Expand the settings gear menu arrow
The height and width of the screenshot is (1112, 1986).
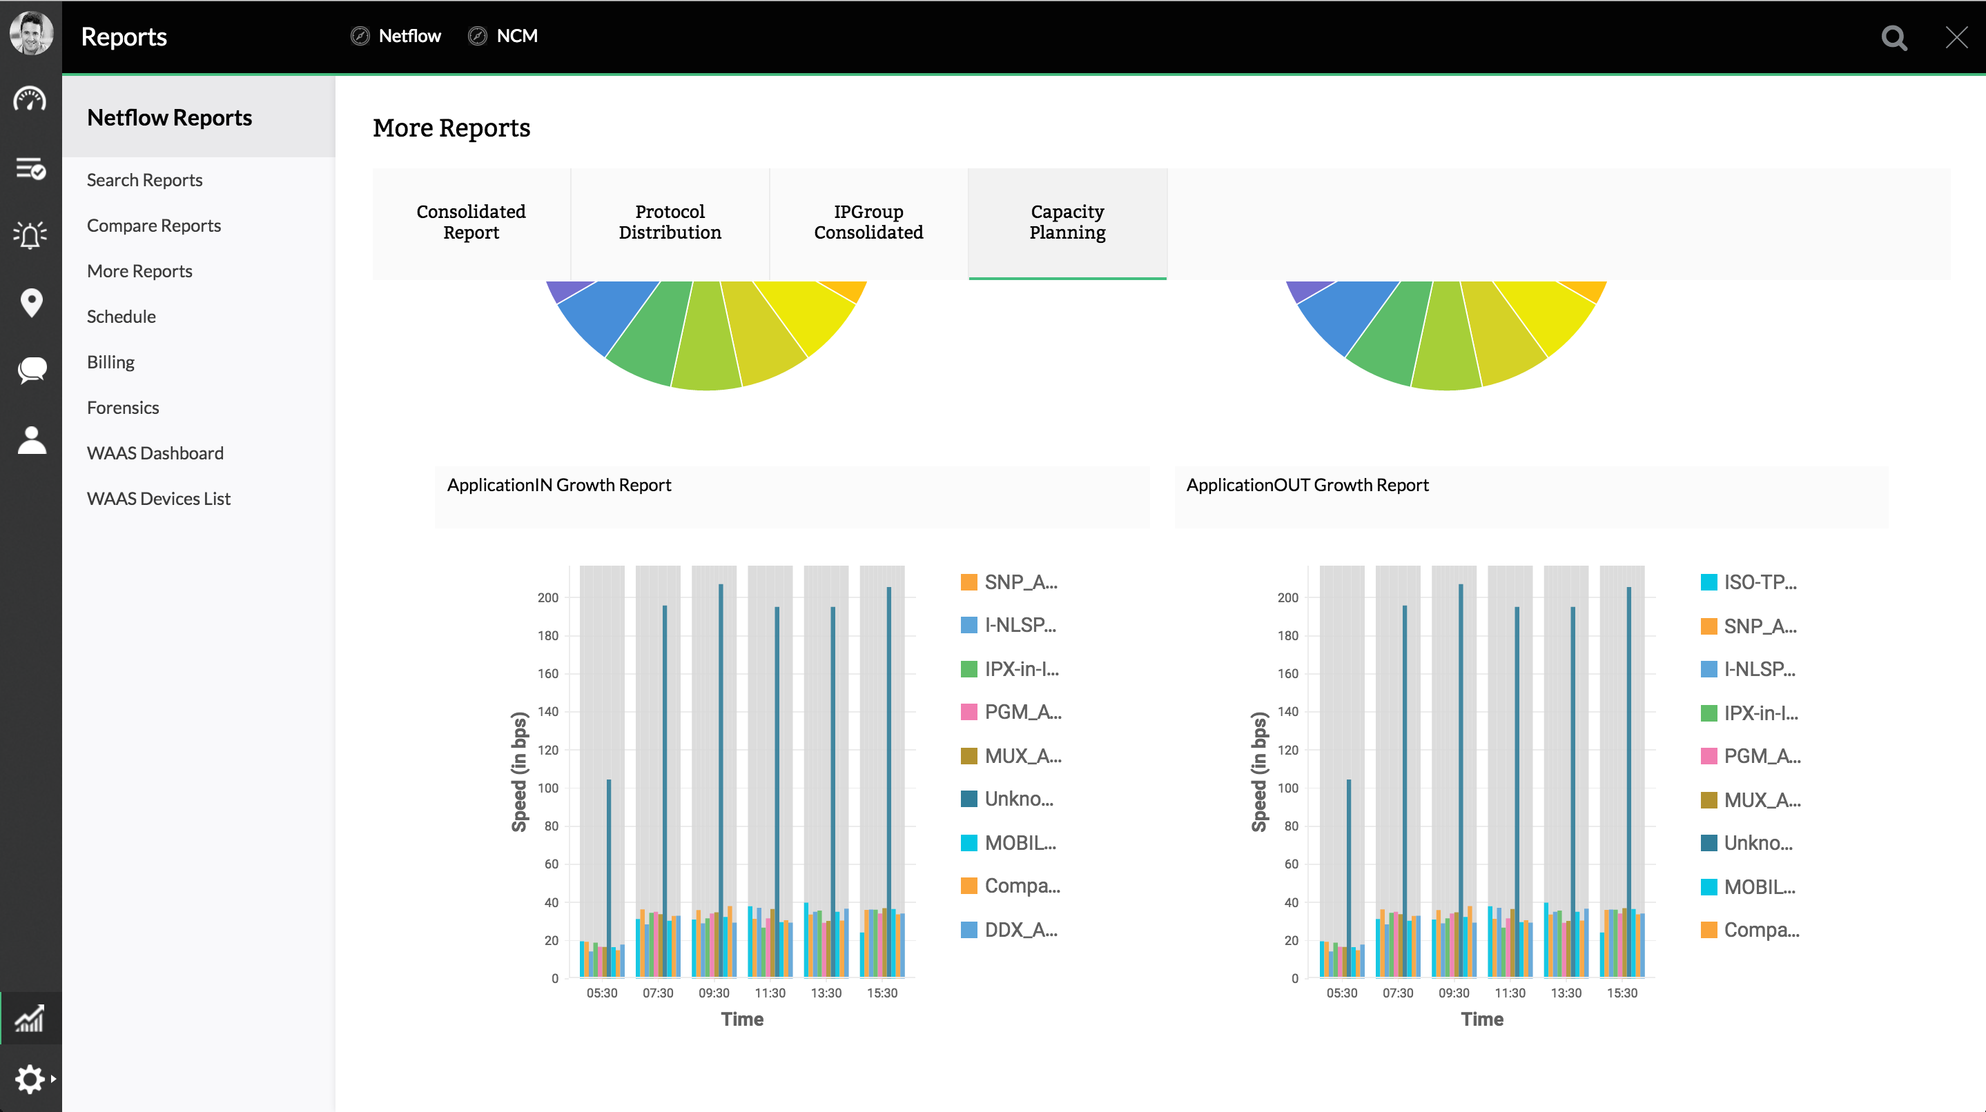coord(52,1078)
